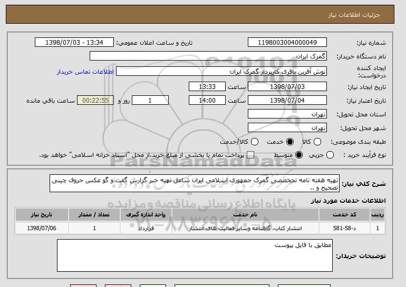Click the label استان محل تحویل
The width and height of the screenshot is (406, 287).
(x=361, y=114)
